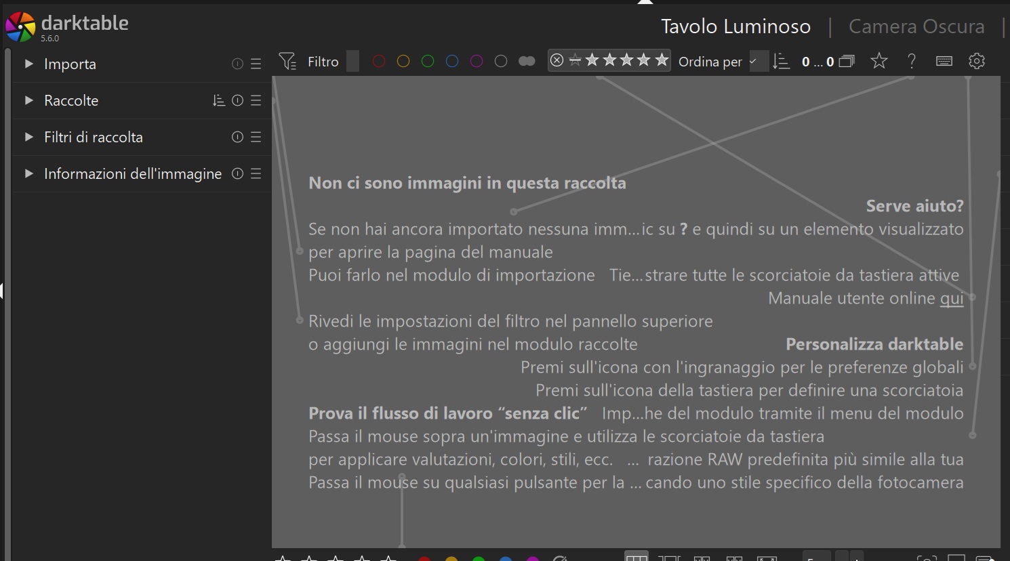Open the Filtri di raccolta presets menu

[x=256, y=137]
